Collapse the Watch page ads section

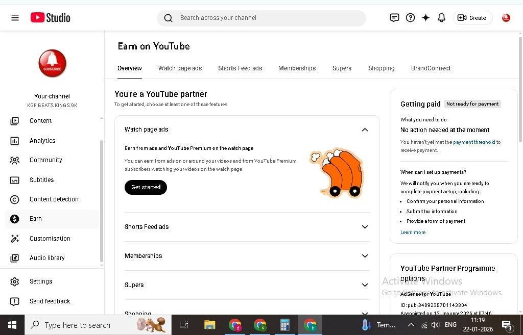click(365, 130)
